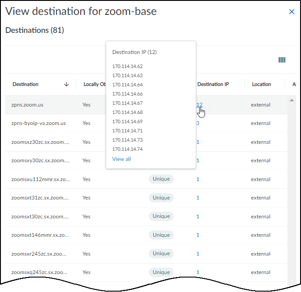Click the Destination IP (12) popup title
This screenshot has width=301, height=292.
[x=135, y=52]
